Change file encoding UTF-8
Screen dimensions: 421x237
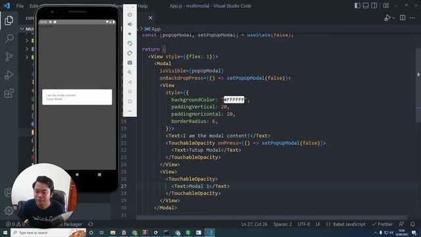click(x=304, y=224)
